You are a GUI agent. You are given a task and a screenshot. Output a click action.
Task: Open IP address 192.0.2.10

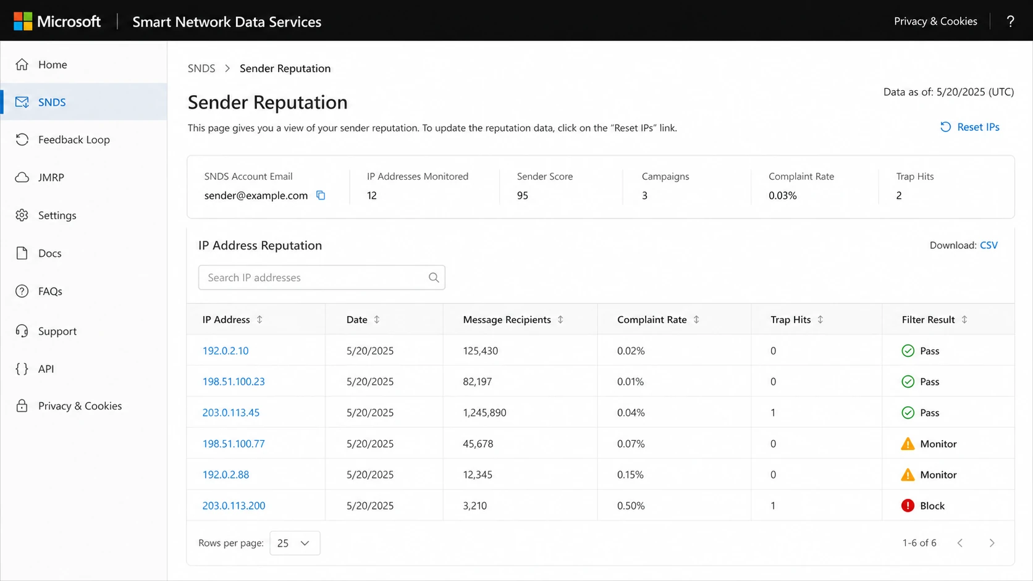tap(226, 351)
